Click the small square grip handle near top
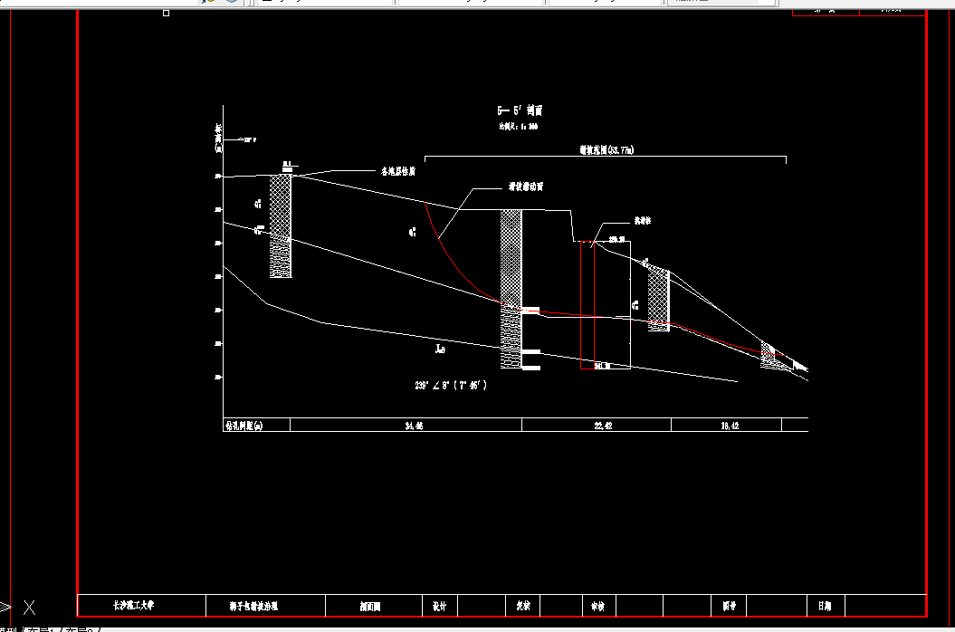The width and height of the screenshot is (955, 632). tap(166, 13)
